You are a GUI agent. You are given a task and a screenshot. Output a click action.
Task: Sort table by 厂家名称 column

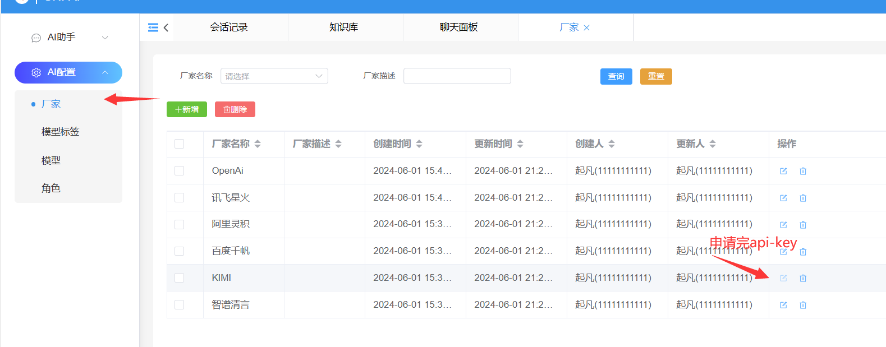point(258,144)
